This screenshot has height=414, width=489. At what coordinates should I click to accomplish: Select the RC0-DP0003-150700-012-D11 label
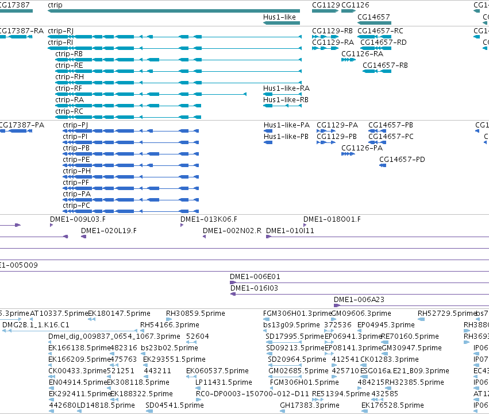252,394
